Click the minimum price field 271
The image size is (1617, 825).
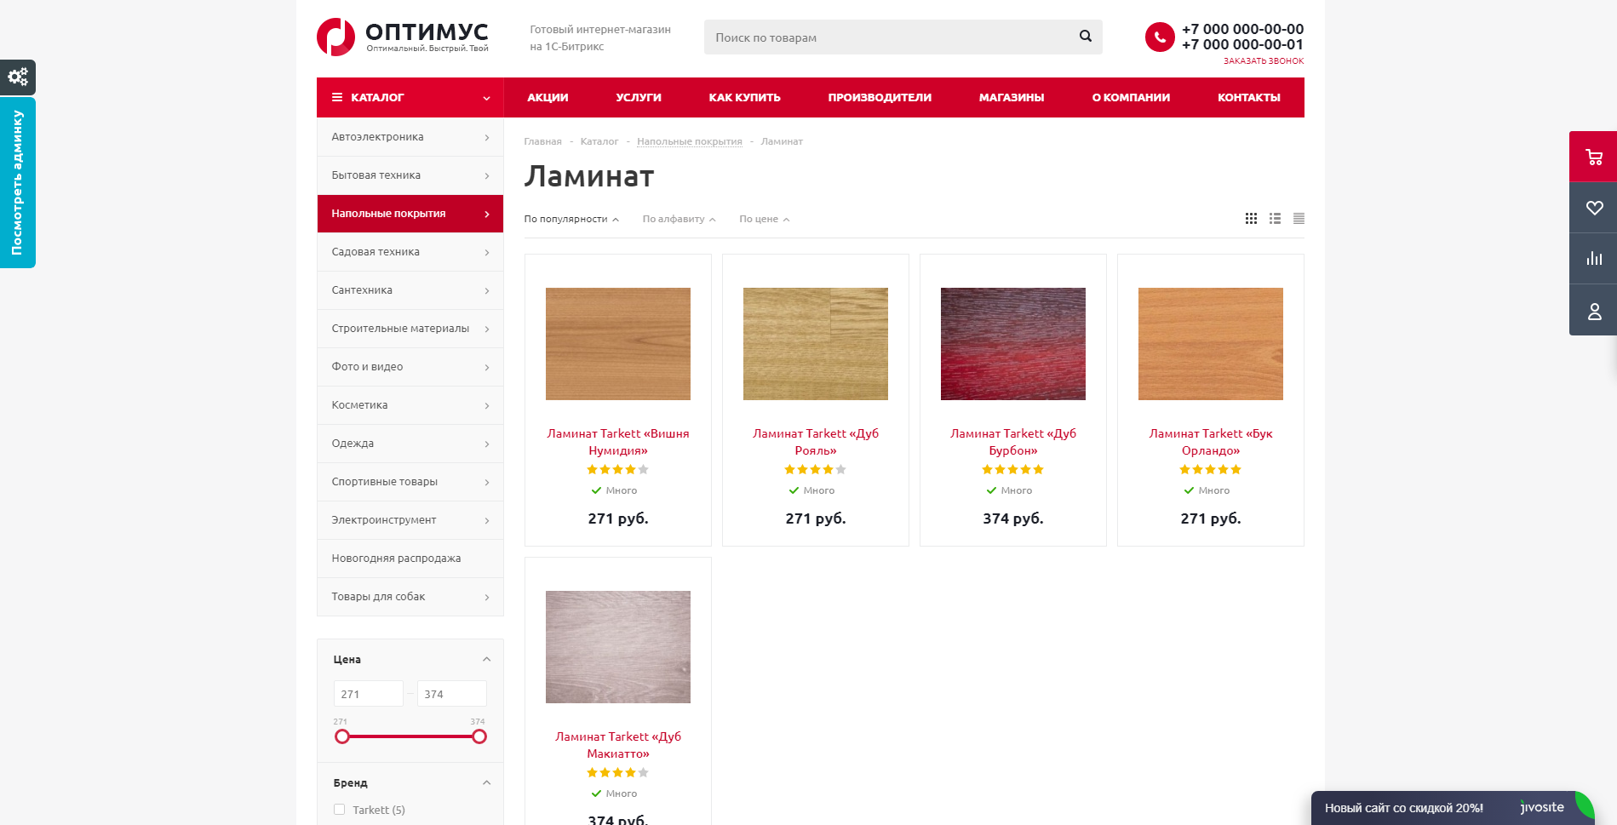tap(368, 694)
